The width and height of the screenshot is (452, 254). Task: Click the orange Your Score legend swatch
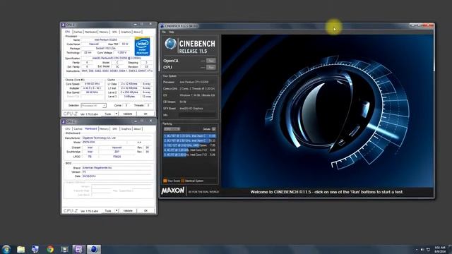point(165,181)
